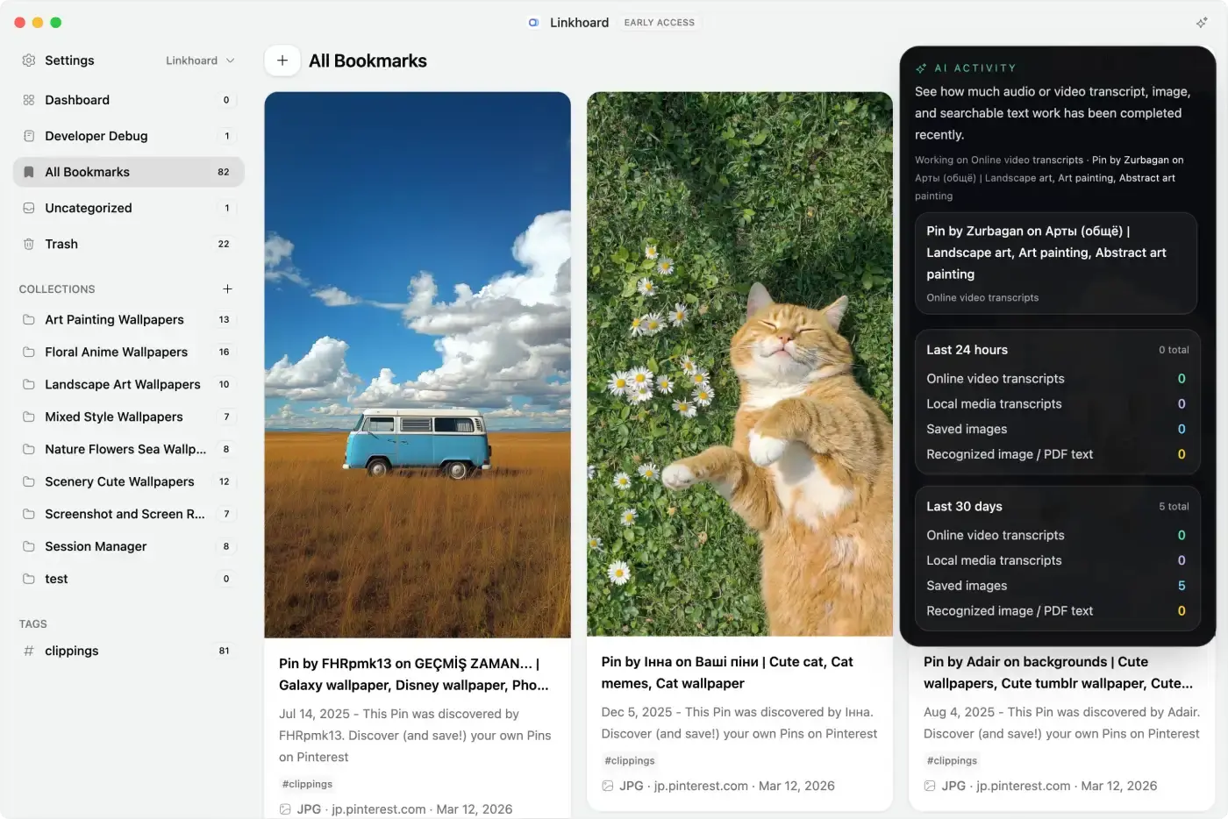Click the Developer Debug icon
Image resolution: width=1228 pixels, height=819 pixels.
pyautogui.click(x=29, y=136)
